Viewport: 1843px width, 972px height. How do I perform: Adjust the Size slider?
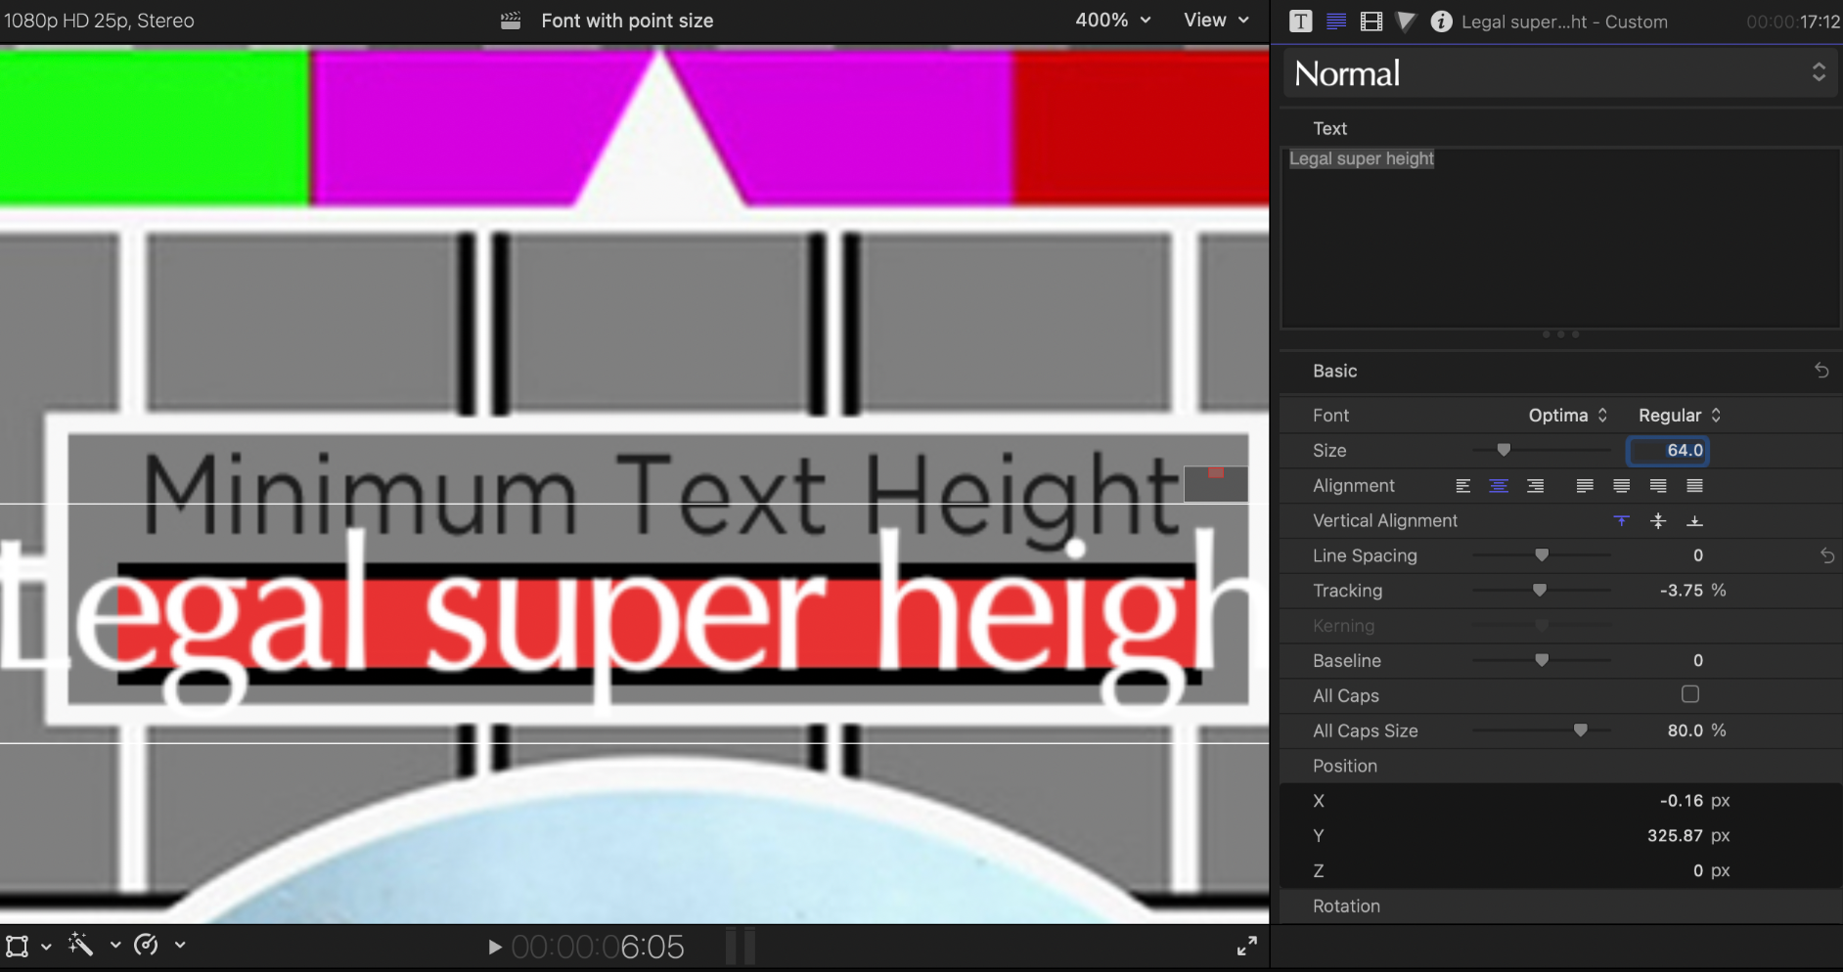[1504, 450]
